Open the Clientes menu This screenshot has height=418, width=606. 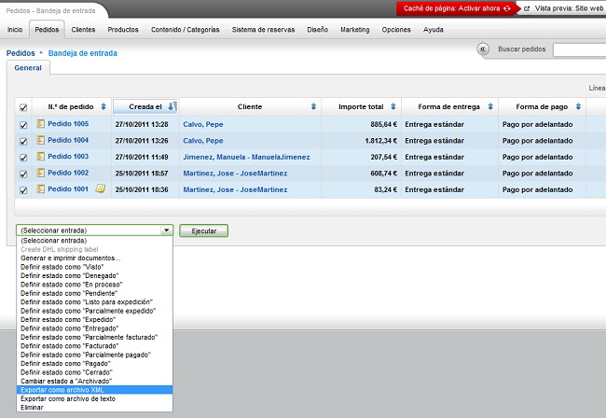[83, 29]
